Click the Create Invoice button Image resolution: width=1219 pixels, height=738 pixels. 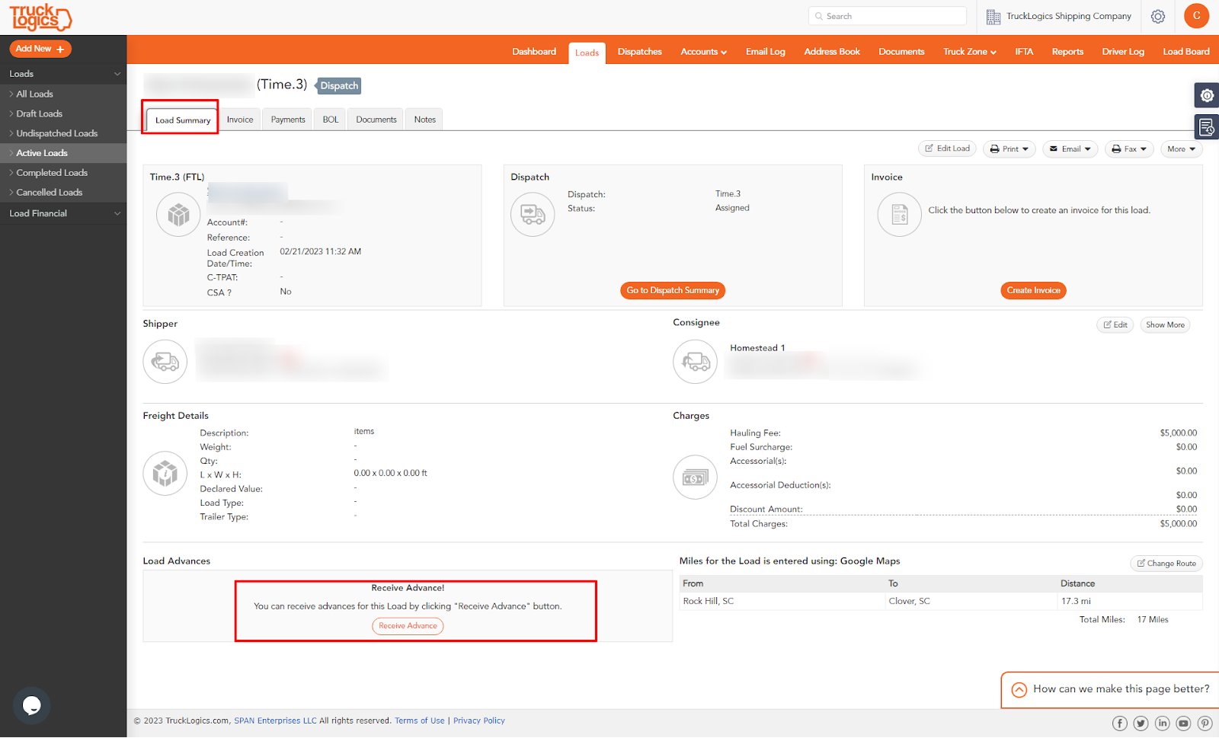point(1033,290)
